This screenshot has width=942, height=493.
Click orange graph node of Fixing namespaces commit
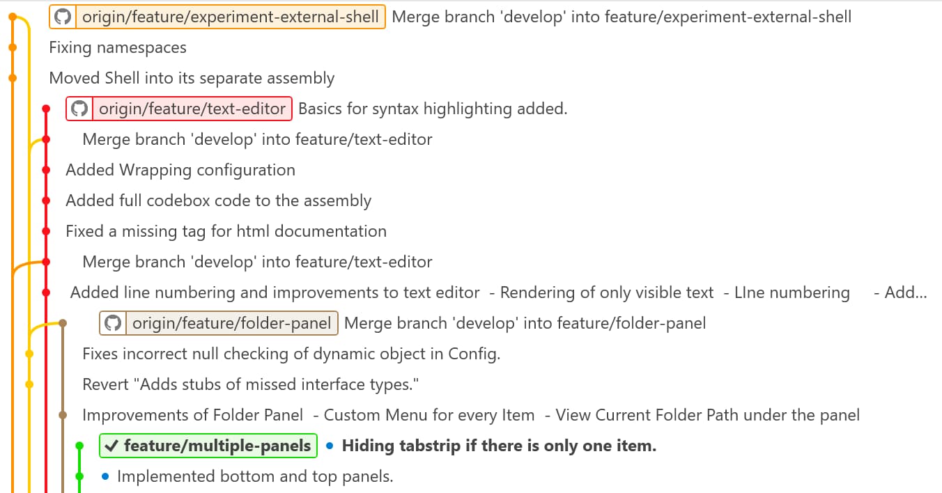point(13,47)
